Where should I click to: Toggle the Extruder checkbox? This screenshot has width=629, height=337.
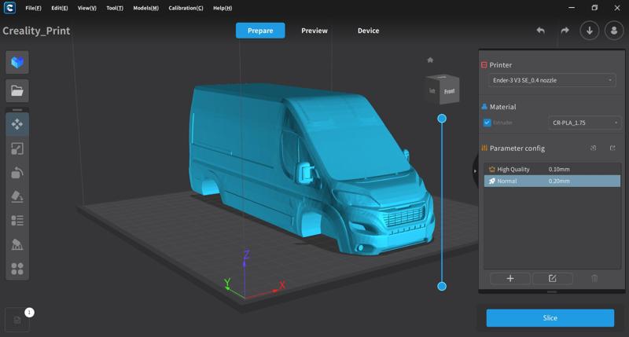487,123
